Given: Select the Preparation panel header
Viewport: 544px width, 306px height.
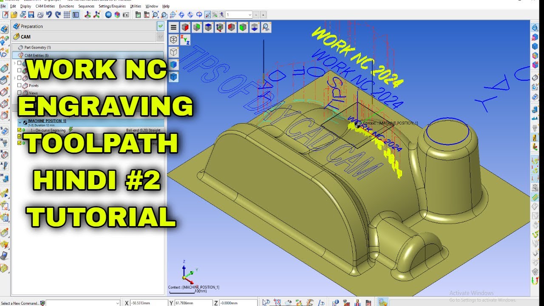Looking at the screenshot, I should point(84,26).
